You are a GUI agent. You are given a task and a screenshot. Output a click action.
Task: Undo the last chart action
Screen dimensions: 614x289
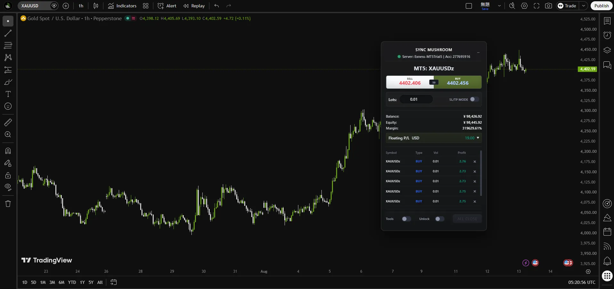click(x=217, y=6)
